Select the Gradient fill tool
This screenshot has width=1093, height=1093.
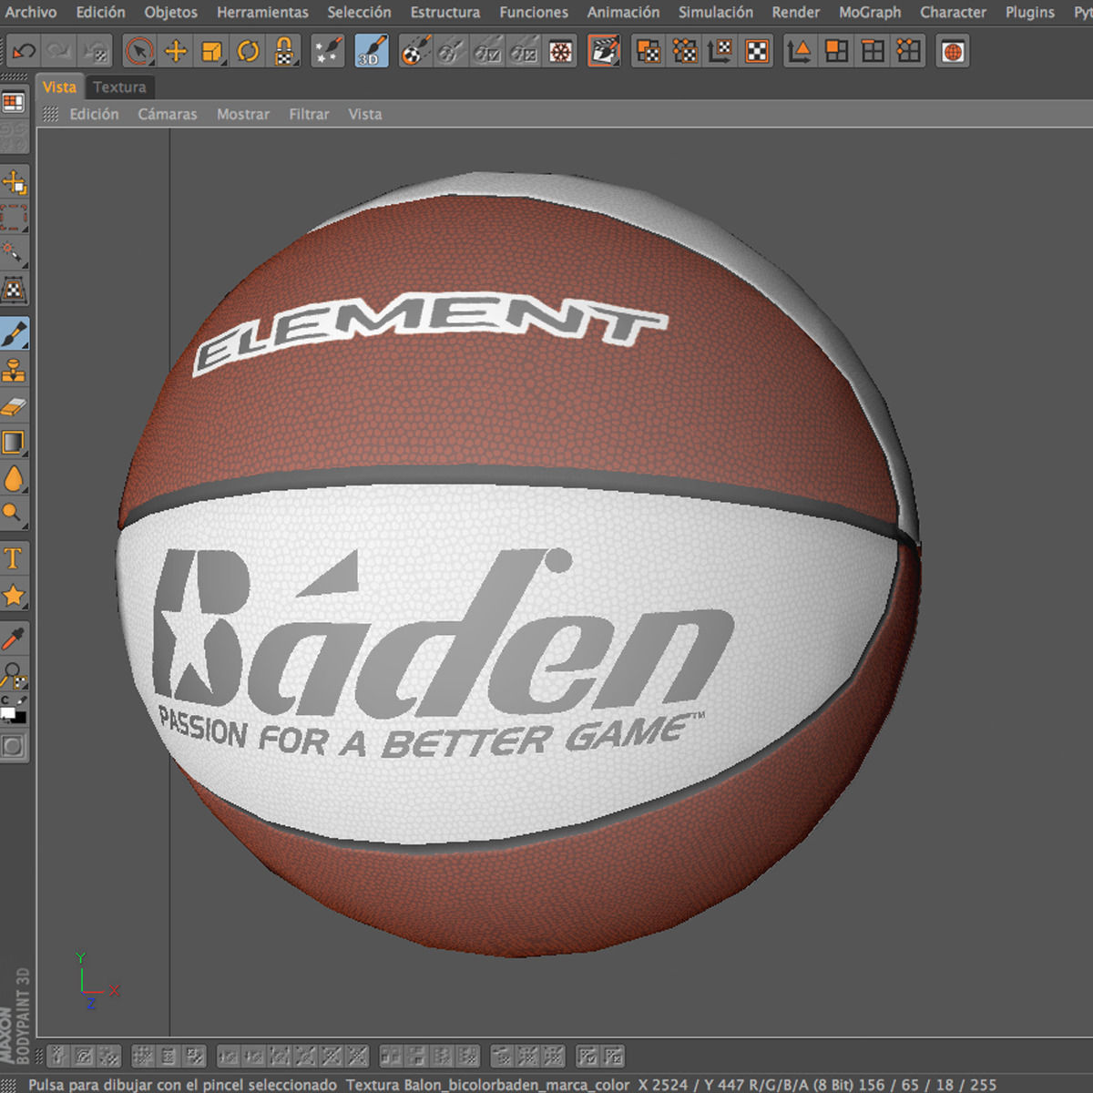point(15,443)
